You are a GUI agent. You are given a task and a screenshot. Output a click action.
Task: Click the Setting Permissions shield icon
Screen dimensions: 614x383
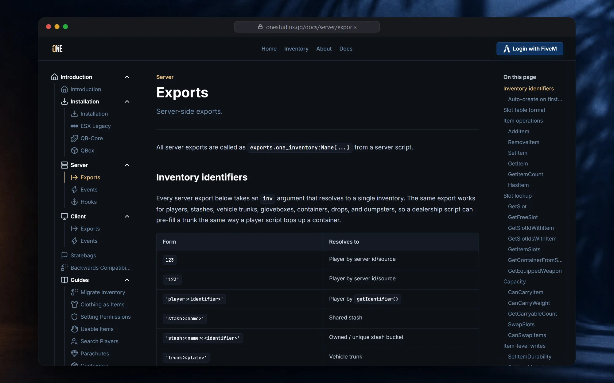(74, 317)
